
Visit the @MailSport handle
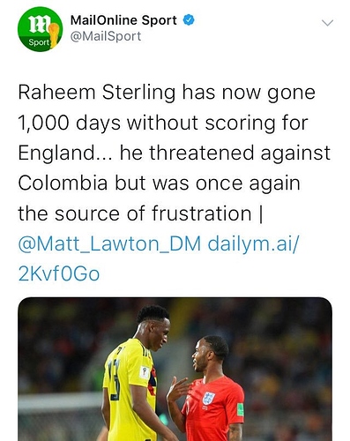[106, 36]
